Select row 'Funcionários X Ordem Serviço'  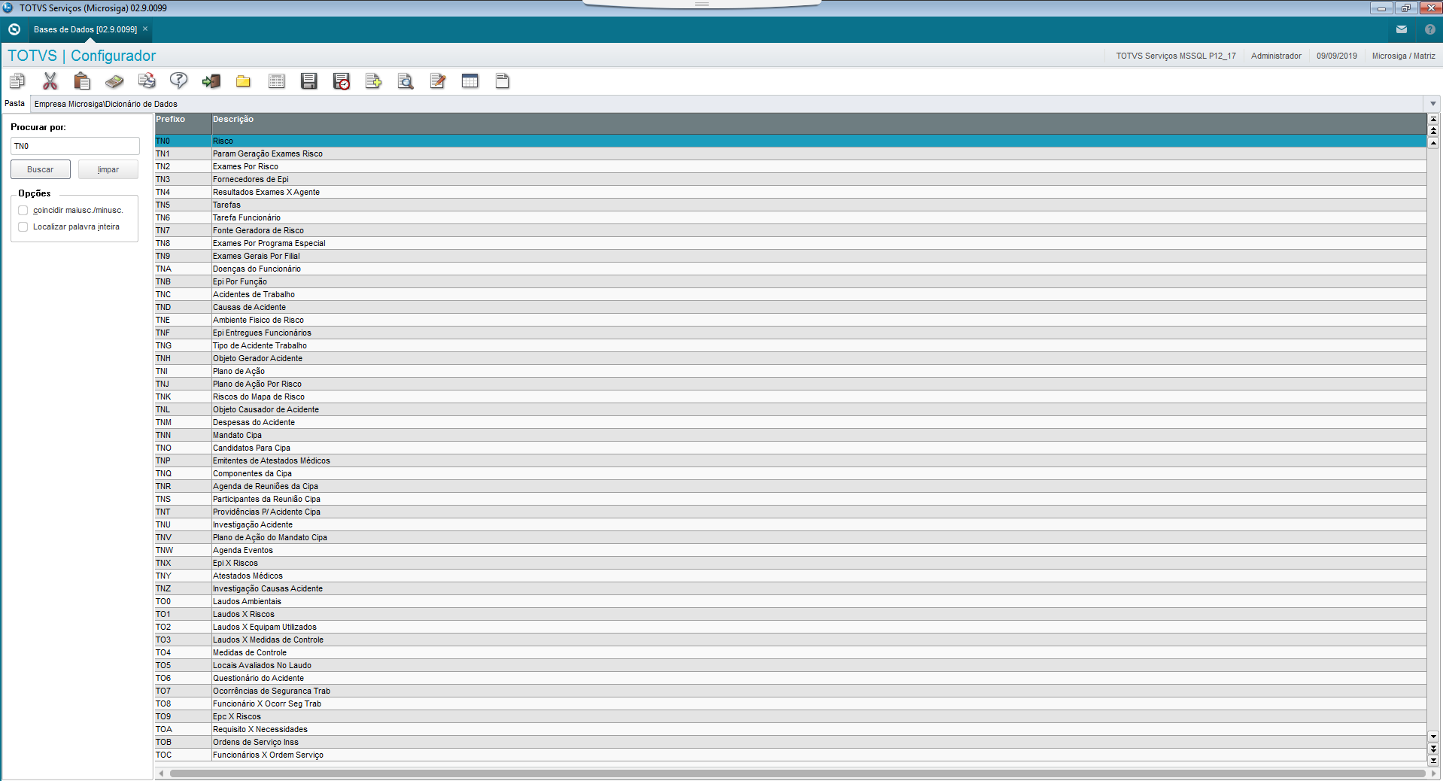[791, 755]
